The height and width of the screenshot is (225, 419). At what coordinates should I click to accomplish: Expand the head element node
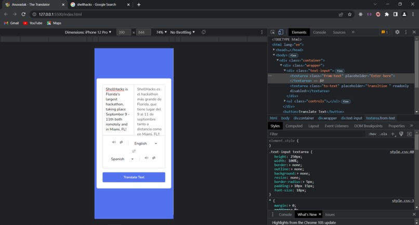click(274, 50)
